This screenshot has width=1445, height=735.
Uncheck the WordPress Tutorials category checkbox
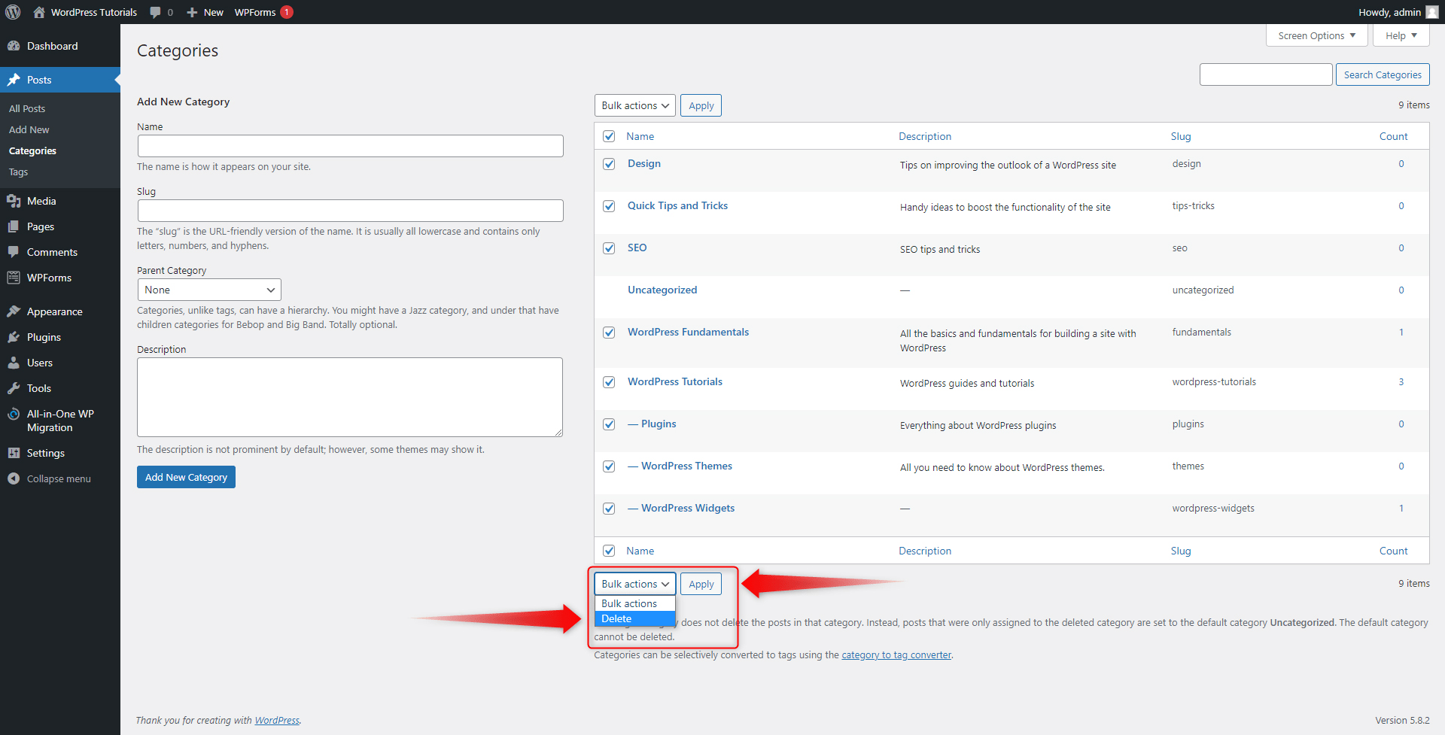609,382
